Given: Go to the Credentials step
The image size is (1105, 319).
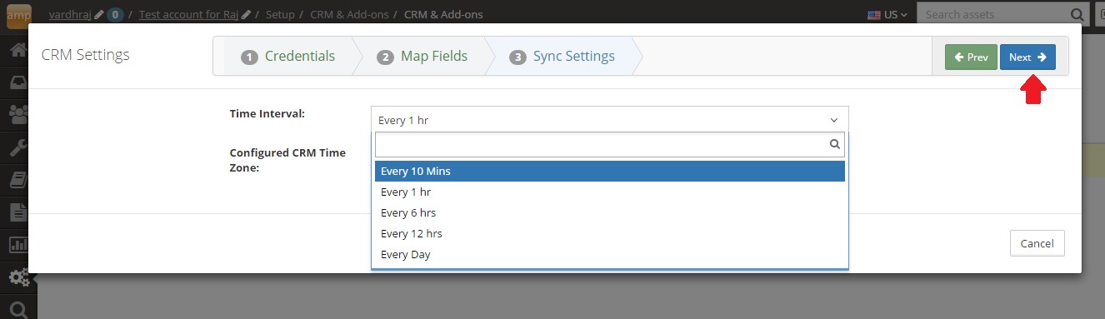Looking at the screenshot, I should click(288, 57).
